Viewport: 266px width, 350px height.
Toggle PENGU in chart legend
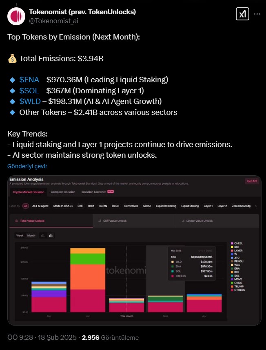click(x=237, y=261)
